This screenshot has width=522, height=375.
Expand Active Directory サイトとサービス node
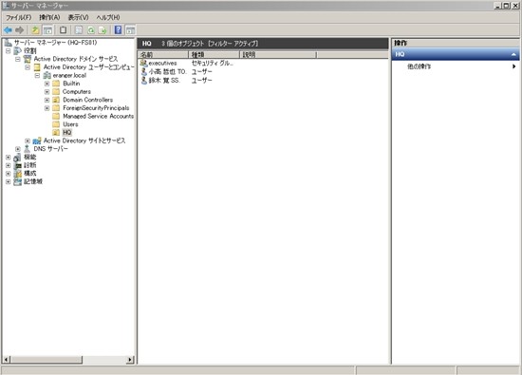(x=28, y=141)
